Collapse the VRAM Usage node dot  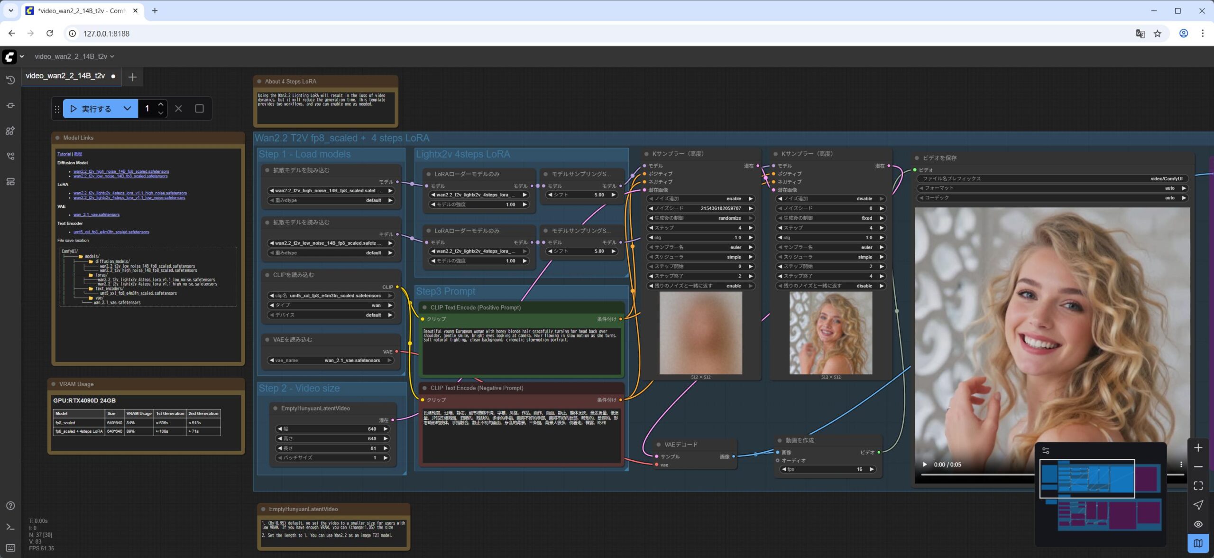pyautogui.click(x=54, y=384)
